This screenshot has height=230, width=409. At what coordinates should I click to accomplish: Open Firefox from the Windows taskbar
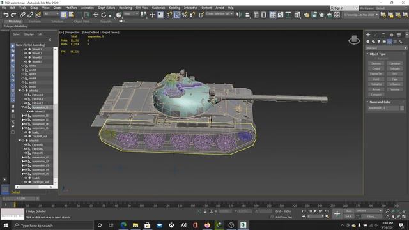[x=207, y=225]
